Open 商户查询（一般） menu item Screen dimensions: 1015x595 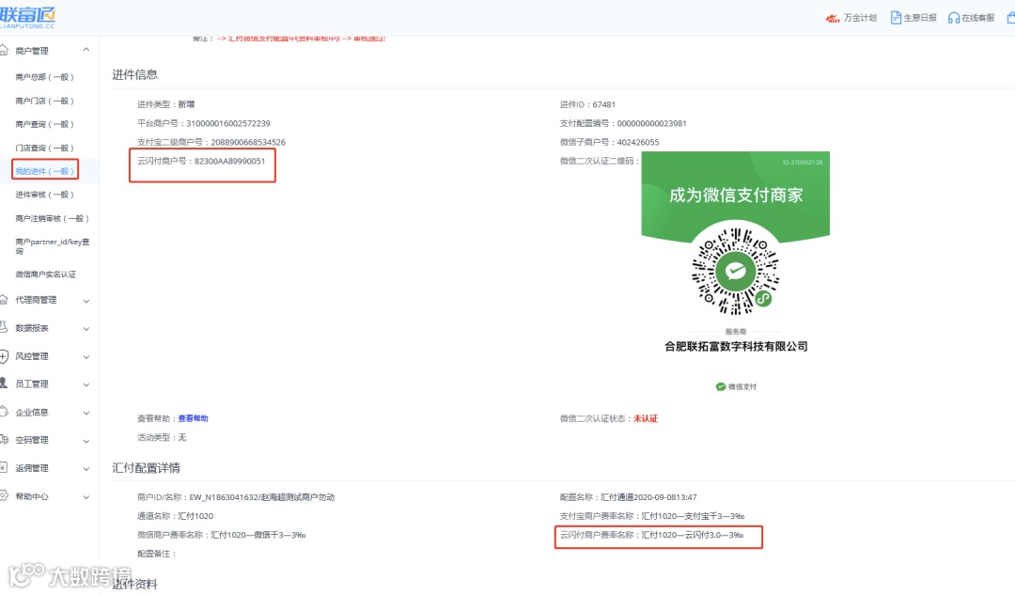[45, 124]
